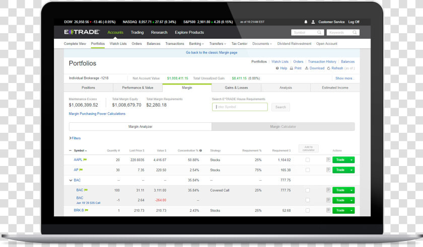This screenshot has height=247, width=423.
Task: Click the Keywords search box in header
Action: (343, 32)
